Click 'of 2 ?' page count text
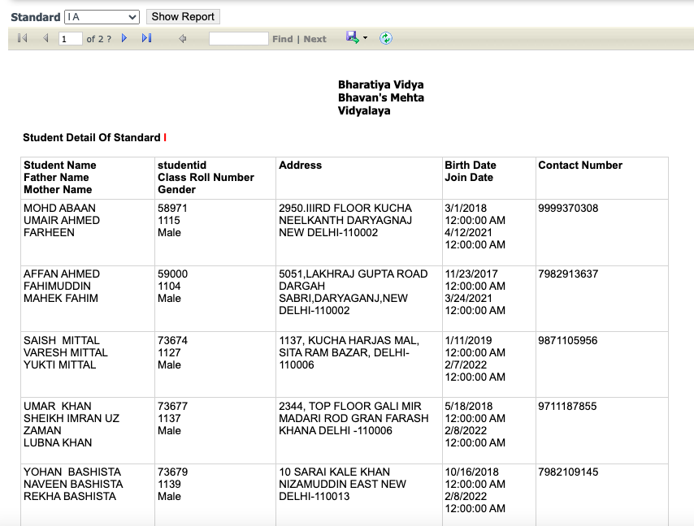Viewport: 694px width, 526px height. (98, 39)
